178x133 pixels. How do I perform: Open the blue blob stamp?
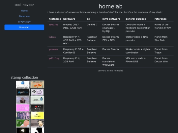[x=23, y=84]
